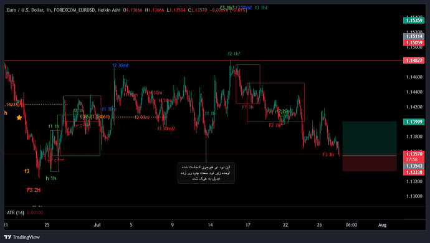Click the TradingView logo
This screenshot has width=430, height=243.
click(x=22, y=237)
